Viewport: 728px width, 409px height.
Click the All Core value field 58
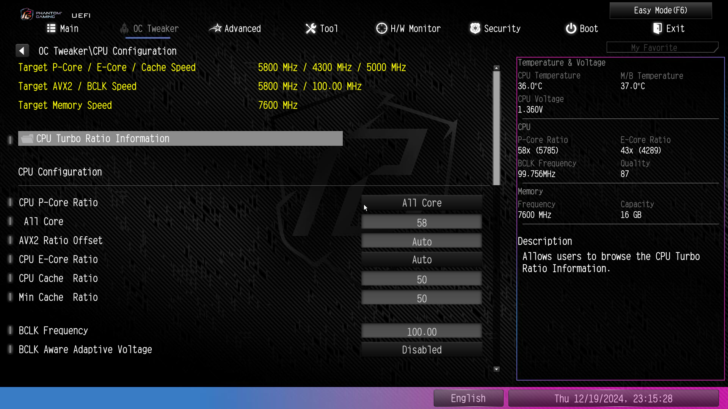(x=422, y=223)
